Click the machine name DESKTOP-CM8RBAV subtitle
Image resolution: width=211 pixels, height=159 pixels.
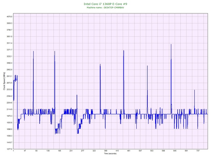click(105, 8)
